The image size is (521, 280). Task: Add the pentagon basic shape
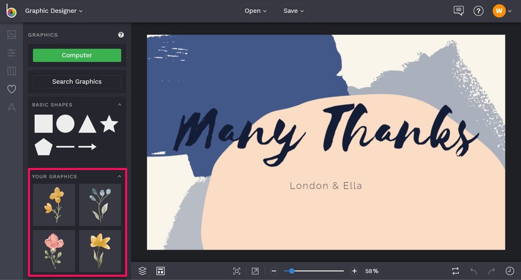(x=44, y=147)
